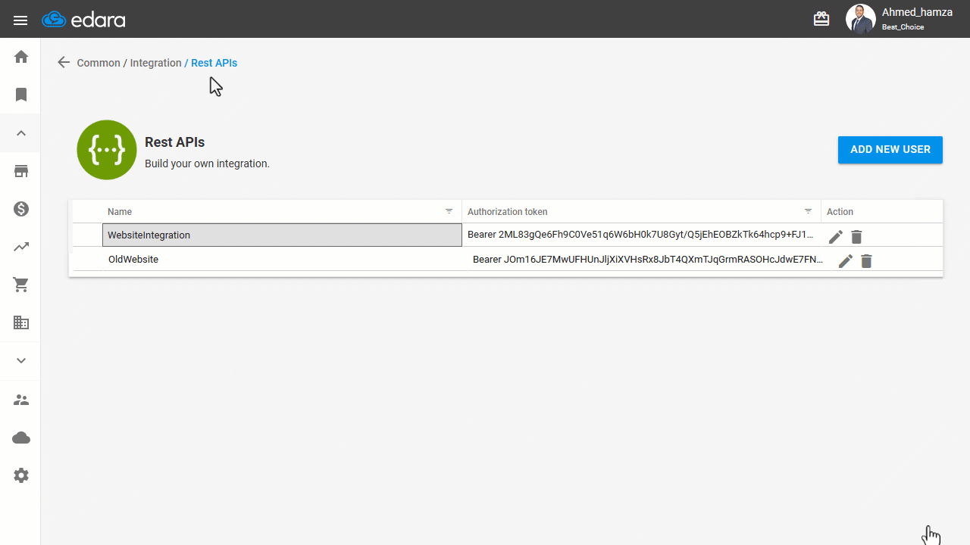Click the Authorization token column header
Screen dimensions: 970x545
pyautogui.click(x=508, y=212)
